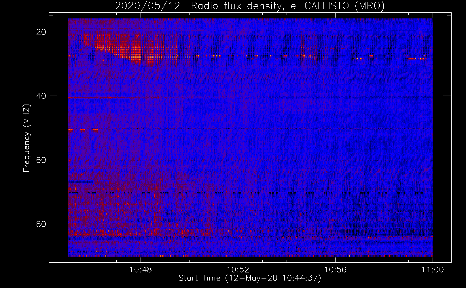Click the "Start Time (12-May-20 10:44:37)" label

pyautogui.click(x=250, y=278)
